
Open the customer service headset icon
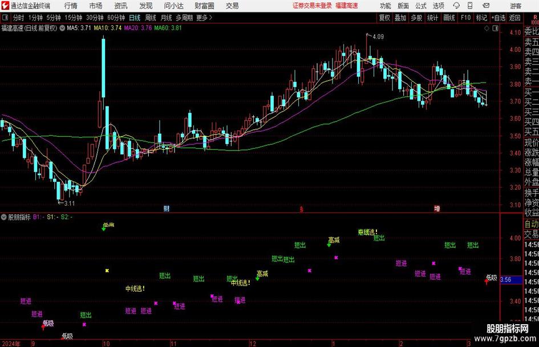[456, 6]
